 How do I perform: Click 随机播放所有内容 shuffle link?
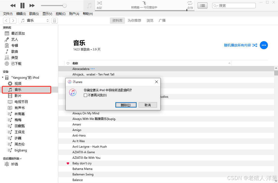[241, 45]
